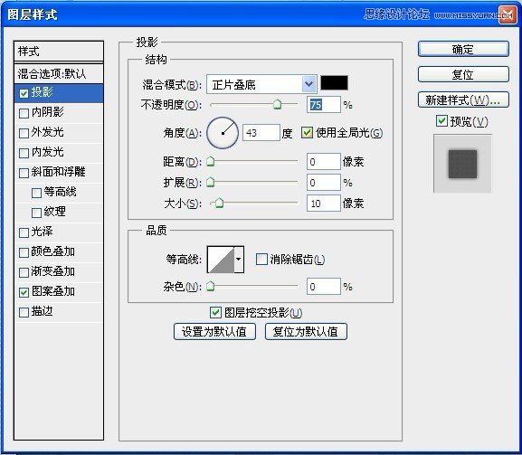
Task: Click 复位为默认值 button
Action: click(x=306, y=331)
